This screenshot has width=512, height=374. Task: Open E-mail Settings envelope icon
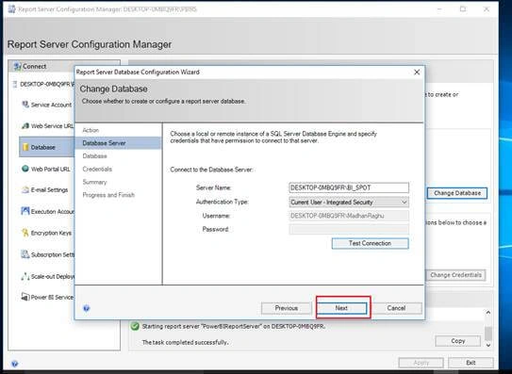pos(25,190)
